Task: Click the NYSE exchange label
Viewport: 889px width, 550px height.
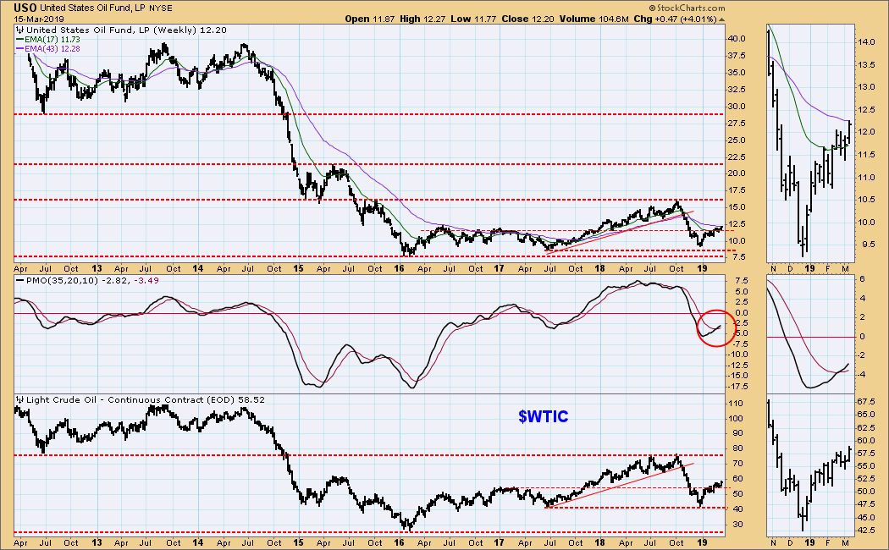Action: pos(161,8)
